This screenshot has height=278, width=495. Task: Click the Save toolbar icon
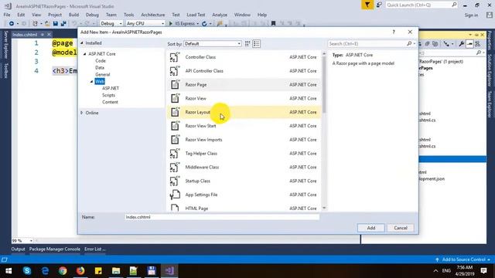(x=56, y=23)
